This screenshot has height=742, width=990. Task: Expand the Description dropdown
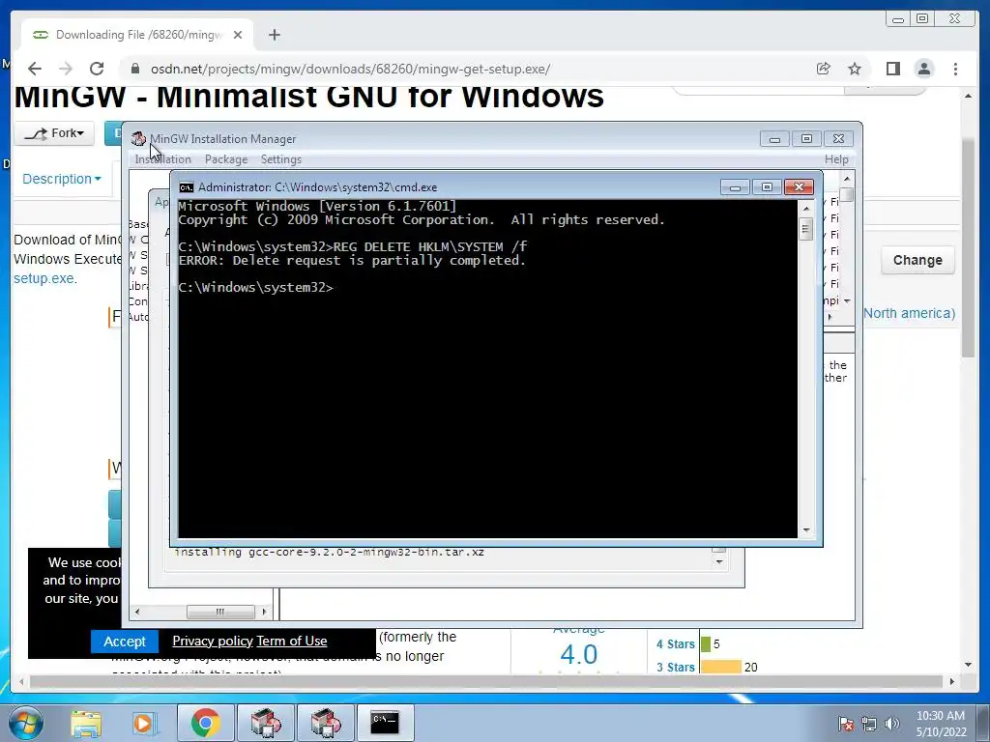click(61, 179)
